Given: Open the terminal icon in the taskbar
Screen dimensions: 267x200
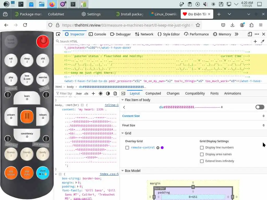Looking at the screenshot, I should click(x=73, y=4).
